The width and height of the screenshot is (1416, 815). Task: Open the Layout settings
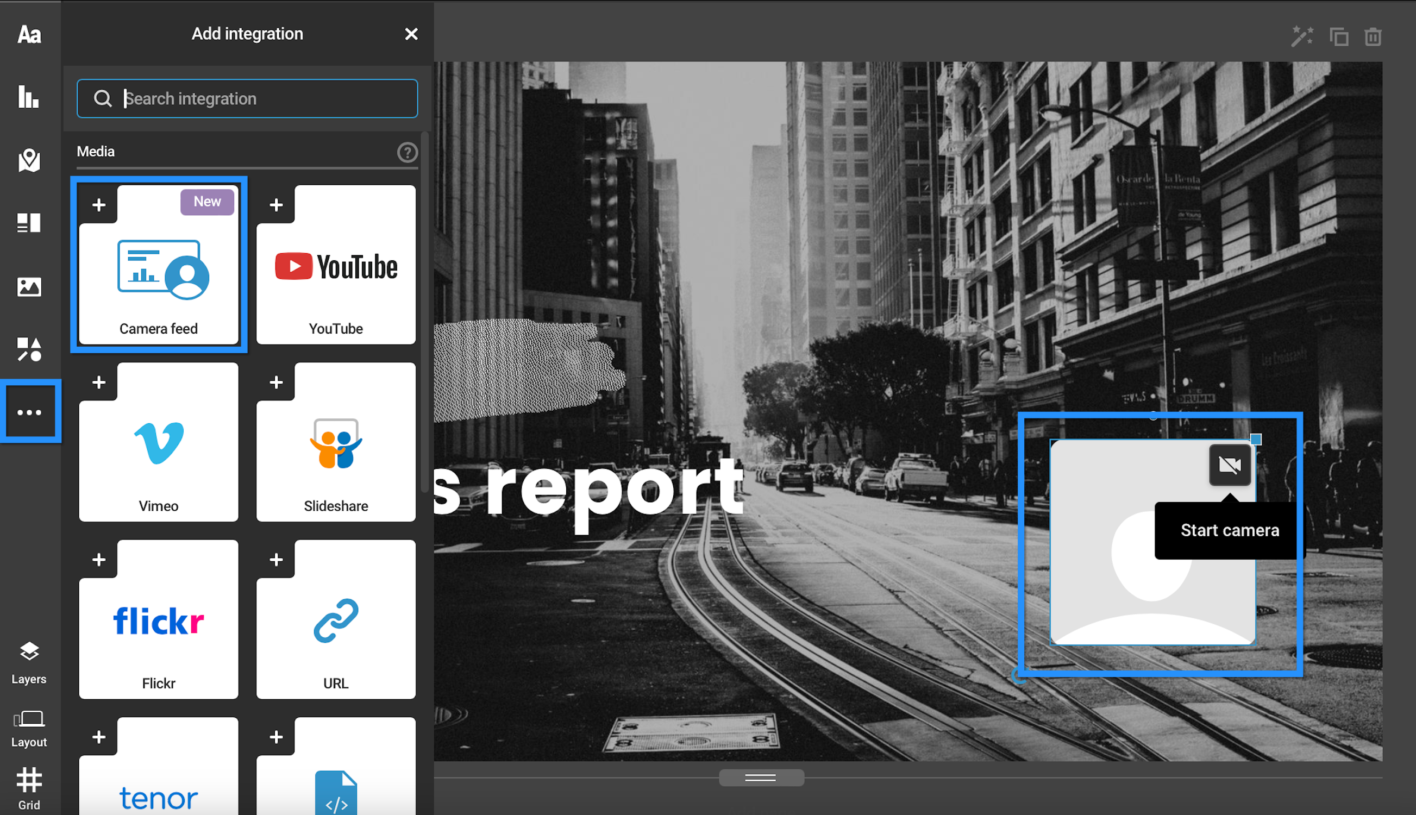click(29, 729)
